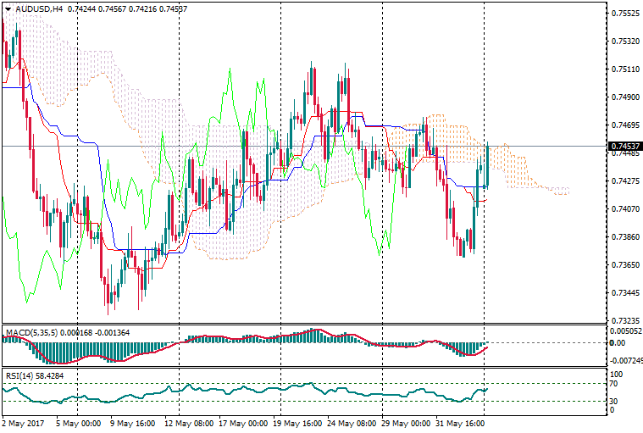Image resolution: width=643 pixels, height=433 pixels.
Task: Click the MACD 0.00 zero level label
Action: pos(618,343)
